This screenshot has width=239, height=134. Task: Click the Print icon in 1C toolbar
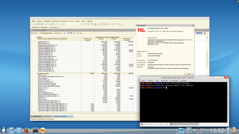pyautogui.click(x=51, y=24)
